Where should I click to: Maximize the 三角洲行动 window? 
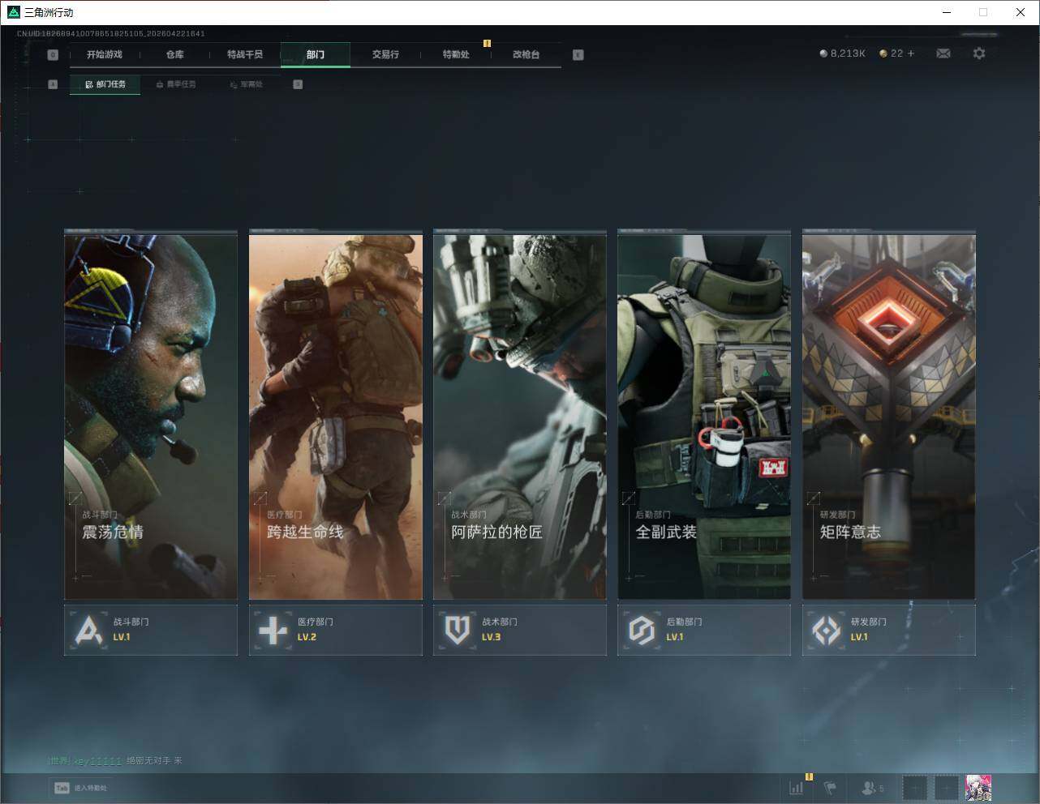click(x=983, y=12)
